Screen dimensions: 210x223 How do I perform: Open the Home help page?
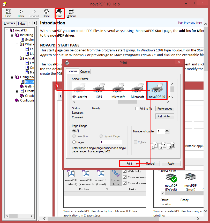46,13
